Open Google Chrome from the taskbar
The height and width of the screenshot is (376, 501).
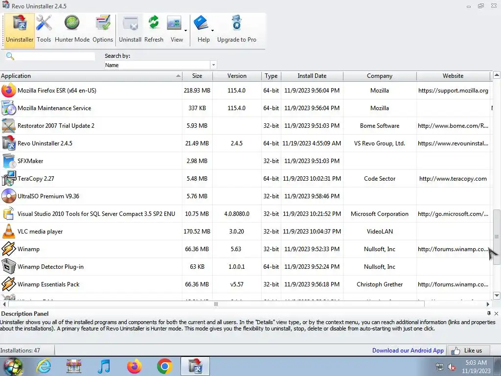[x=165, y=366]
